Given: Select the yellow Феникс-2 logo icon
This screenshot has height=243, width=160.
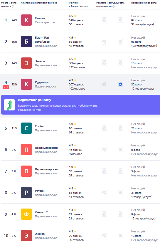Looking at the screenshot, I should pyautogui.click(x=26, y=214).
